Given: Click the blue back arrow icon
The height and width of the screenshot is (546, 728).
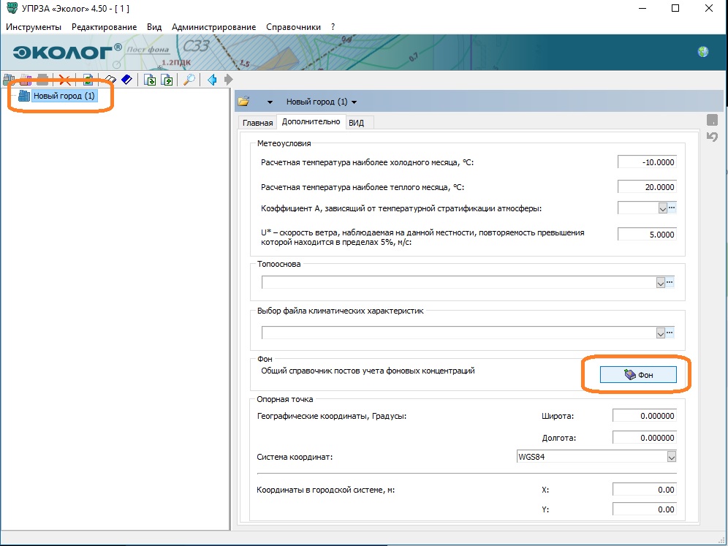Looking at the screenshot, I should (x=212, y=80).
